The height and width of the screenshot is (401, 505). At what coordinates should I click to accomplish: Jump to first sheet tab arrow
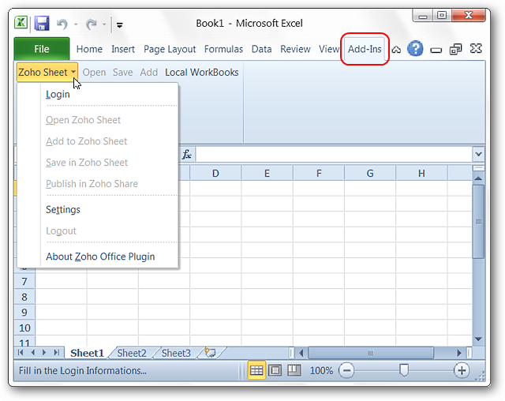pyautogui.click(x=21, y=352)
